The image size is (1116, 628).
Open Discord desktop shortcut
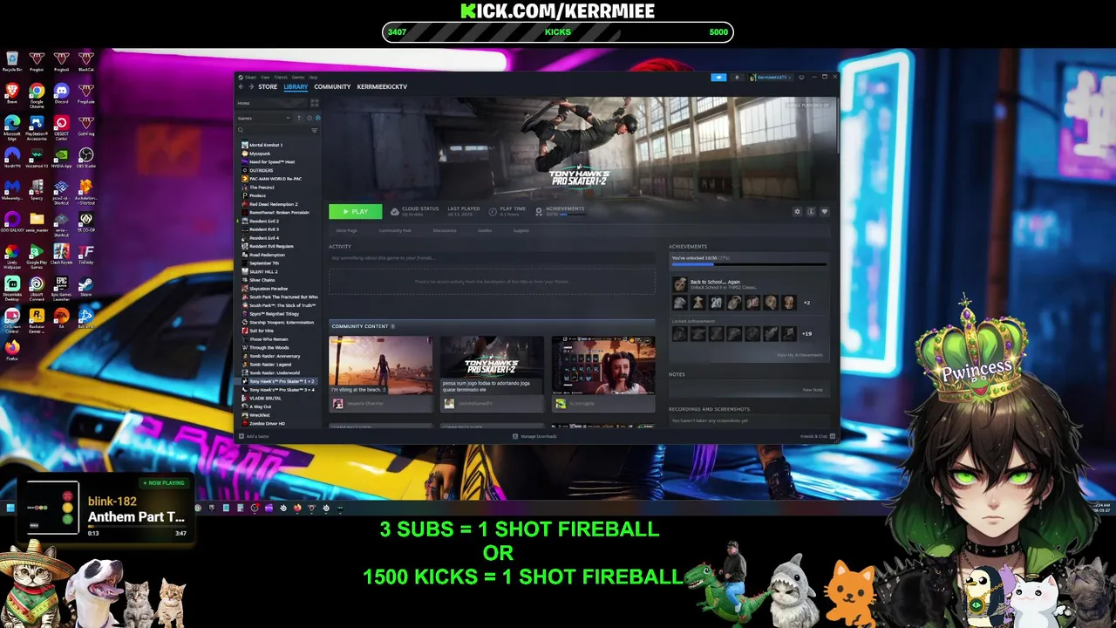[61, 94]
